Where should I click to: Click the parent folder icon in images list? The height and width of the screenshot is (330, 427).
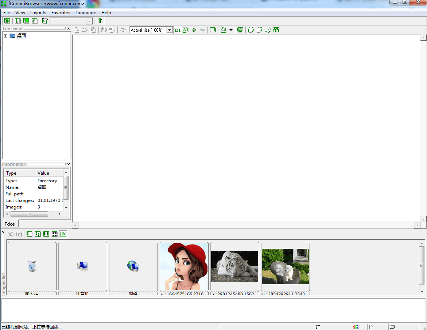pos(11,234)
